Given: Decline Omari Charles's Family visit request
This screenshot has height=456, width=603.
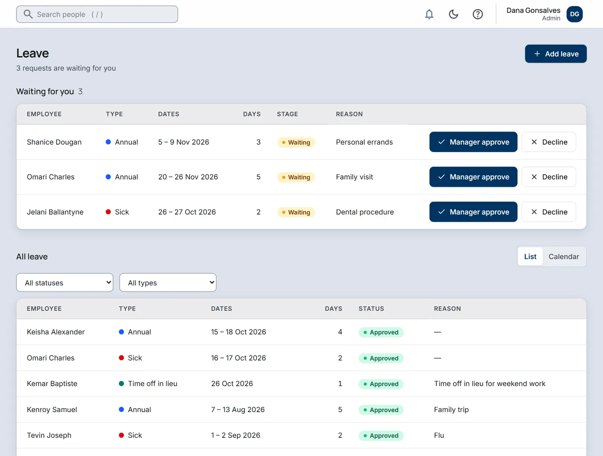Looking at the screenshot, I should click(549, 177).
